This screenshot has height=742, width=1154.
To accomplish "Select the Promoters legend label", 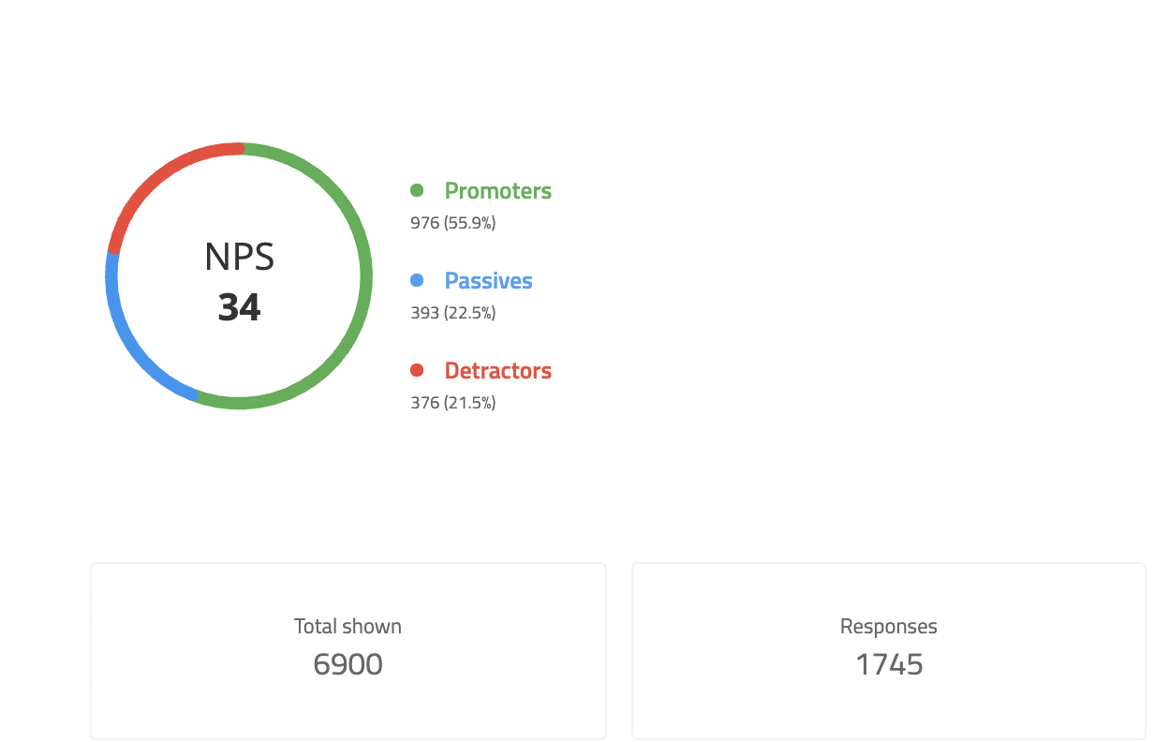I will tap(497, 191).
